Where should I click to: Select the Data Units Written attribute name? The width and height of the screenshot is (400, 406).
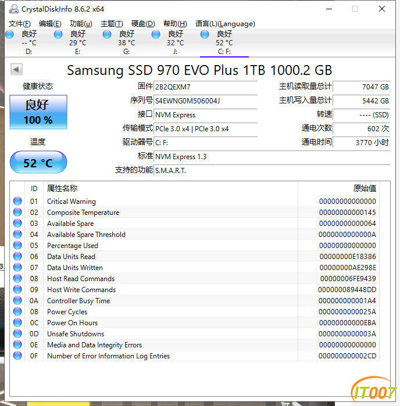click(x=75, y=268)
